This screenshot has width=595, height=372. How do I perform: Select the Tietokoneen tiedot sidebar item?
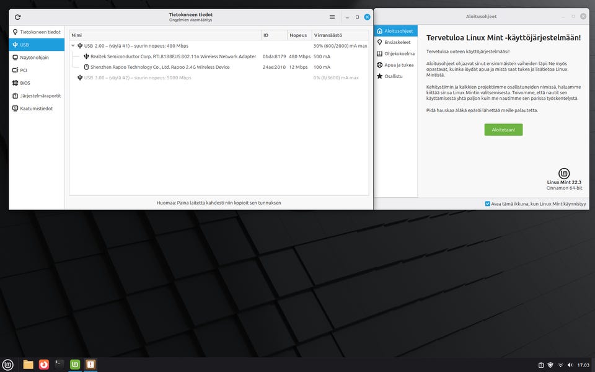[37, 32]
